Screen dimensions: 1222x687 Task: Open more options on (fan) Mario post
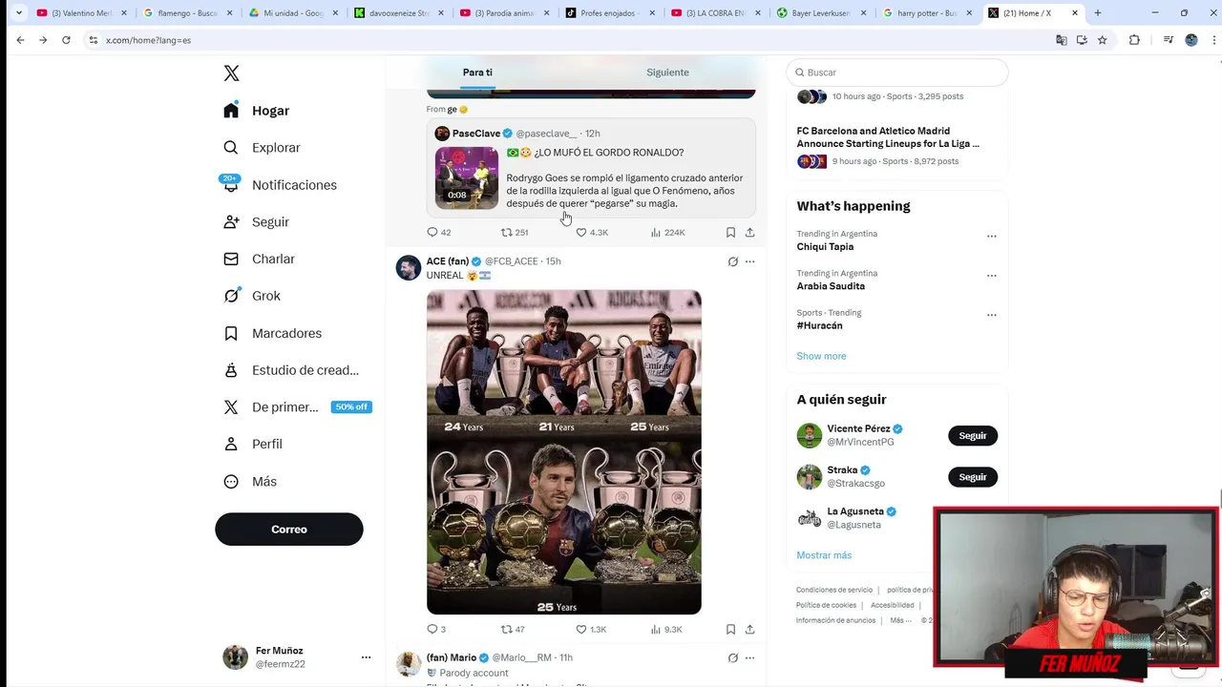pyautogui.click(x=749, y=657)
